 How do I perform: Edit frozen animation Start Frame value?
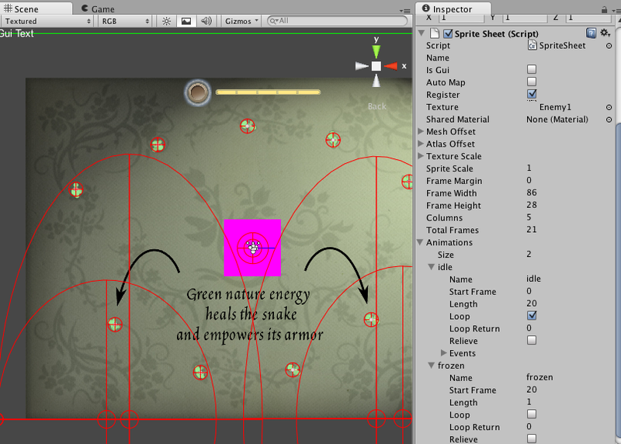532,390
